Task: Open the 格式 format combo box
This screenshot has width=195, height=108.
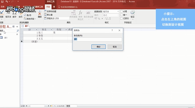Action: pos(111,15)
